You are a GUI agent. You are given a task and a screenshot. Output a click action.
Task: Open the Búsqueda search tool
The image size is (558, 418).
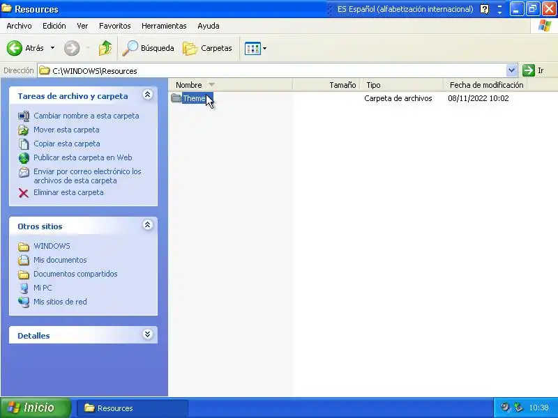coord(148,48)
